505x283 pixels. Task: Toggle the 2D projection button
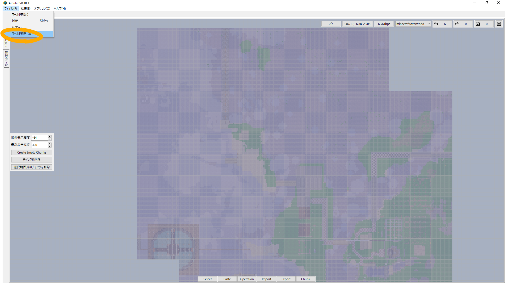pyautogui.click(x=331, y=24)
